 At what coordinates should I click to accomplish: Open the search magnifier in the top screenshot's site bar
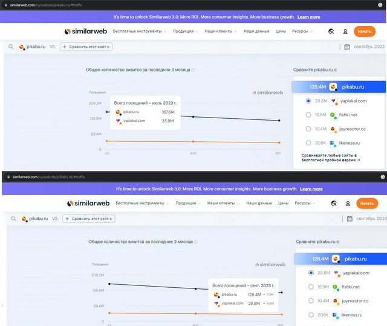pos(11,47)
